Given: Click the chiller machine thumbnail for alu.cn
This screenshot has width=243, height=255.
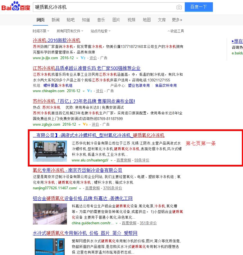Looking at the screenshot, I should pos(50,151).
